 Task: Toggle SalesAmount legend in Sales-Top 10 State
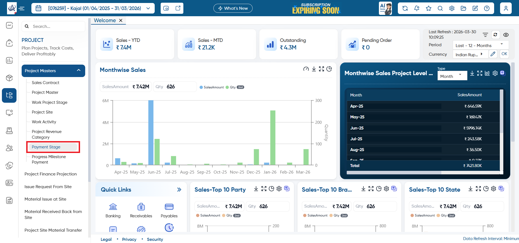[423, 215]
